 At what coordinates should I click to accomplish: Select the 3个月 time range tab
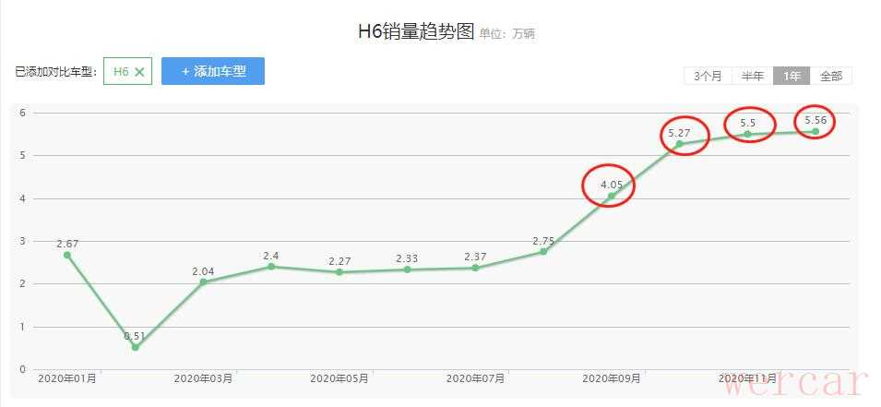pos(708,76)
